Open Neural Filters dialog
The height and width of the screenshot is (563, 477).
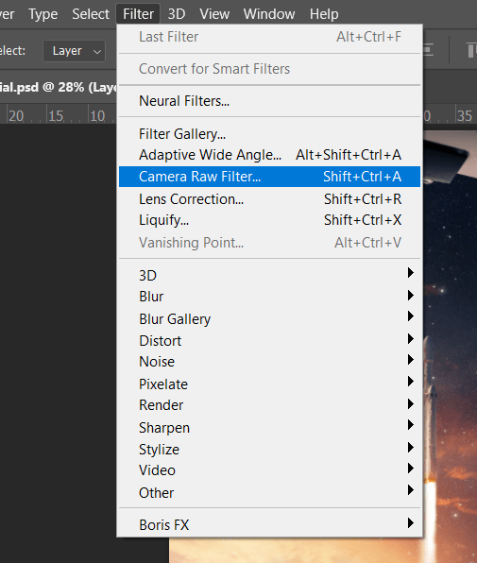point(269,101)
